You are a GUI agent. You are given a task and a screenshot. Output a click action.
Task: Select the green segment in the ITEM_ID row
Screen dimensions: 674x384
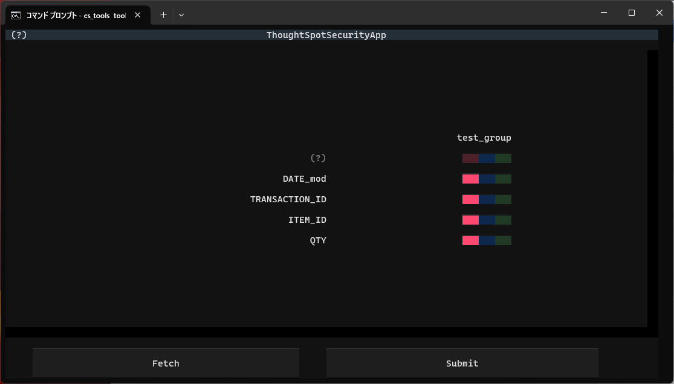[x=504, y=220]
